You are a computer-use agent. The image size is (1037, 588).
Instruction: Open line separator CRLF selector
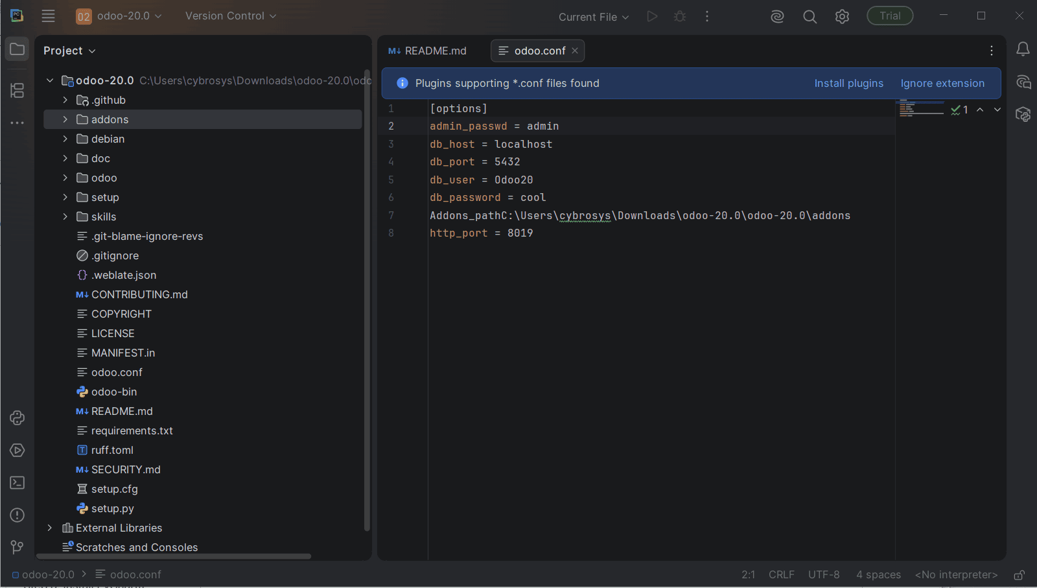click(781, 575)
